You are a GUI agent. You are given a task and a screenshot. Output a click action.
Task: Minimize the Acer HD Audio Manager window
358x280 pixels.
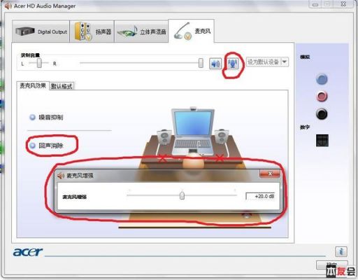tap(315, 4)
